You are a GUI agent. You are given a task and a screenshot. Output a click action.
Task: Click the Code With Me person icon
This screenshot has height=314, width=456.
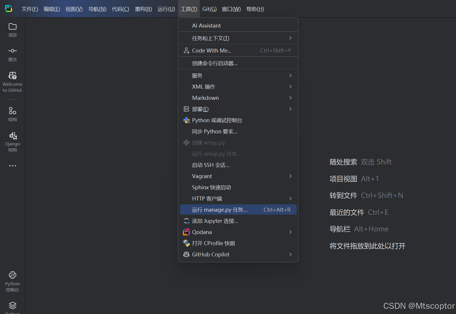(x=186, y=50)
